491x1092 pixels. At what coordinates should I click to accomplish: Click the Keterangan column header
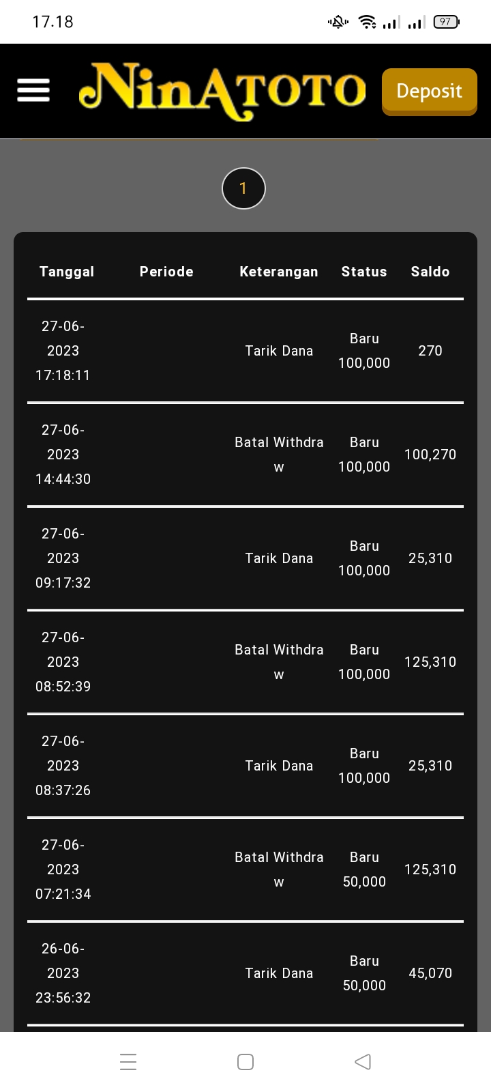click(x=279, y=272)
